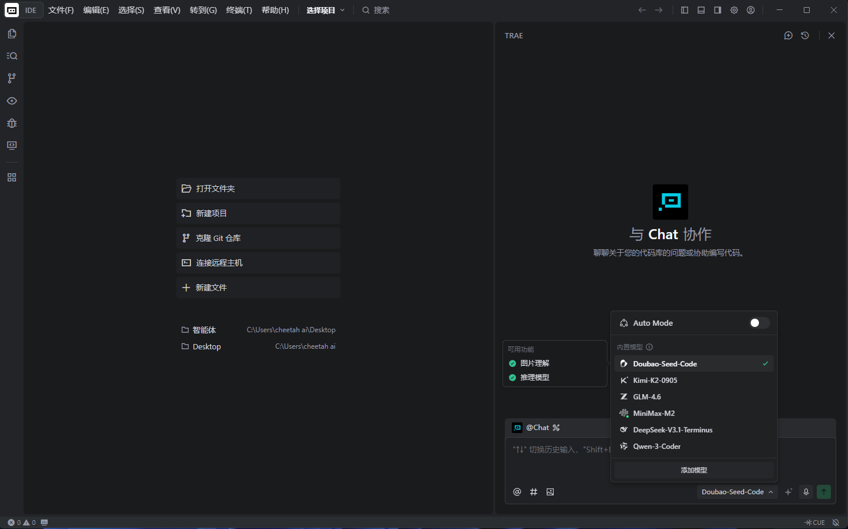
Task: Toggle the left sidebar layout icon
Action: pos(685,10)
